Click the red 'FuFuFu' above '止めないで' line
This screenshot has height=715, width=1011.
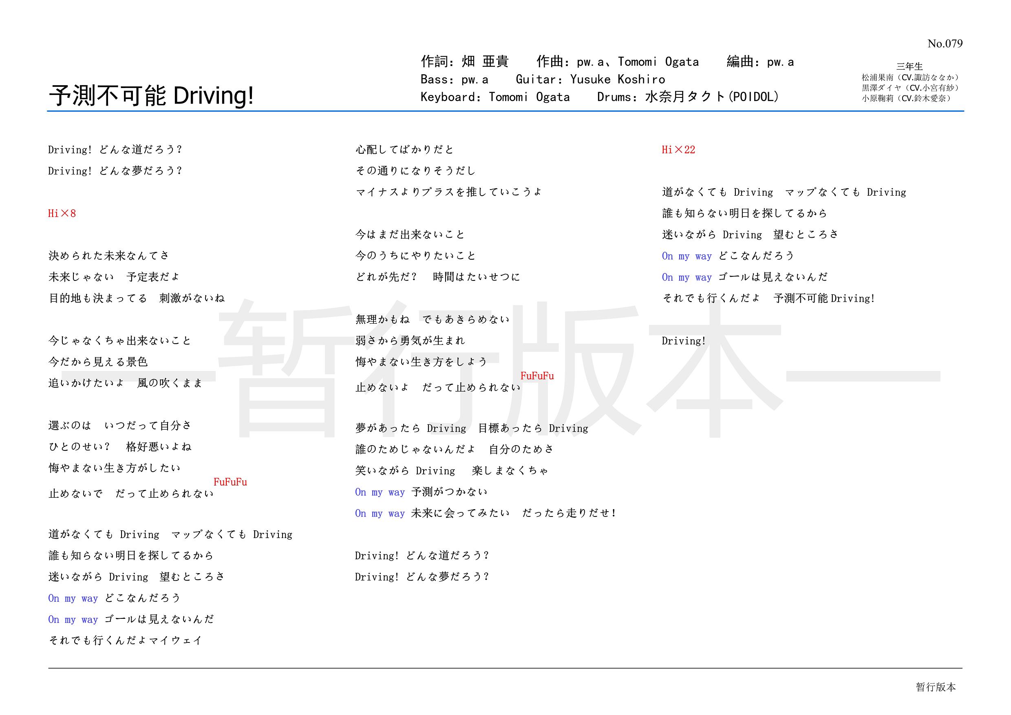(230, 482)
